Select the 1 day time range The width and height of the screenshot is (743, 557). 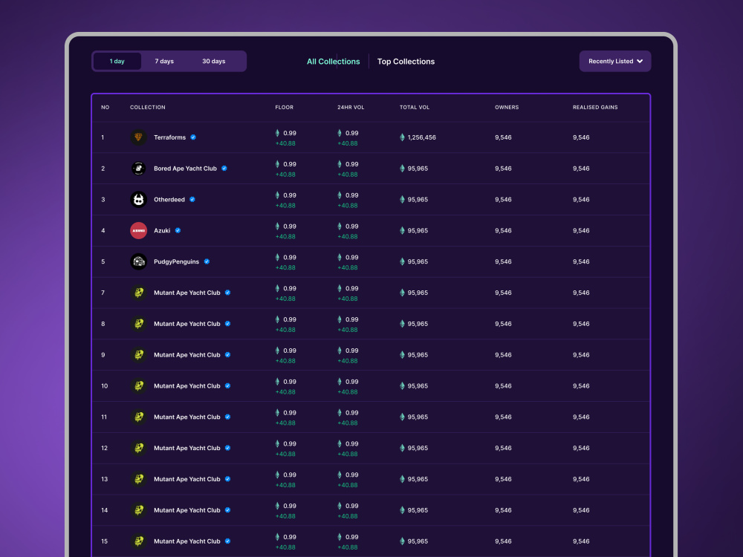117,61
